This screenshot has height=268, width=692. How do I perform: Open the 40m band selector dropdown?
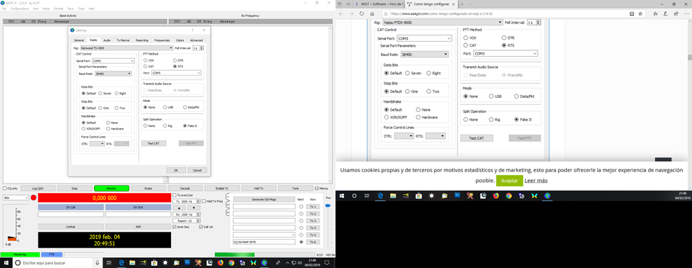pyautogui.click(x=16, y=198)
